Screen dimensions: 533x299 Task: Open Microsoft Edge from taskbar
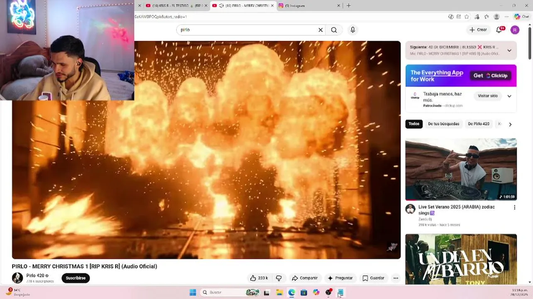291,292
